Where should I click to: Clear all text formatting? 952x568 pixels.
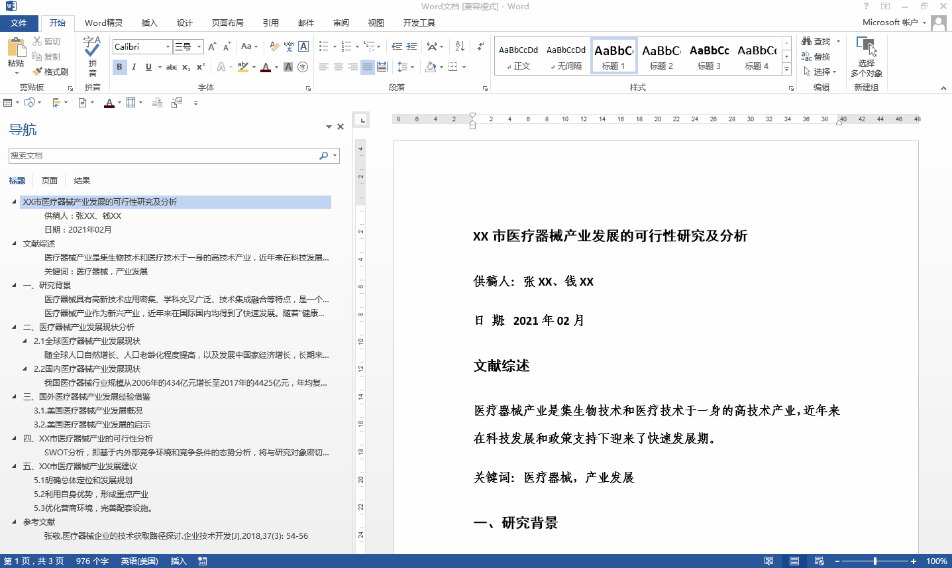click(274, 46)
